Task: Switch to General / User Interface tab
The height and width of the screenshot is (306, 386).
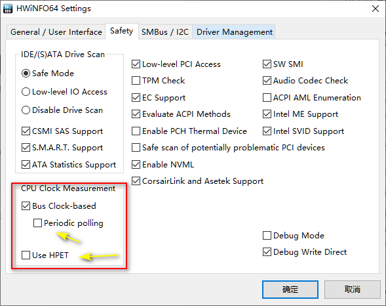Action: 56,32
